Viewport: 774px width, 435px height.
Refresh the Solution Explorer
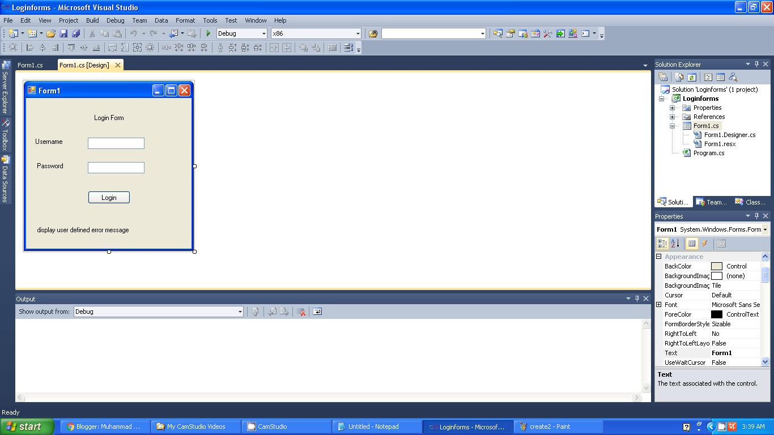692,76
